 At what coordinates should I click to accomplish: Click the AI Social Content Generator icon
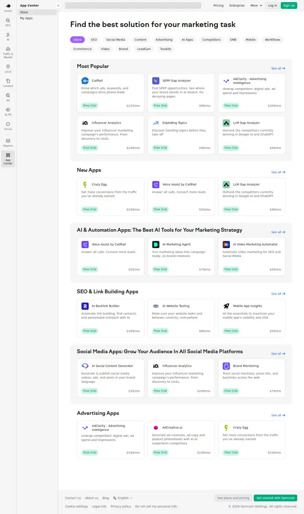click(x=85, y=366)
